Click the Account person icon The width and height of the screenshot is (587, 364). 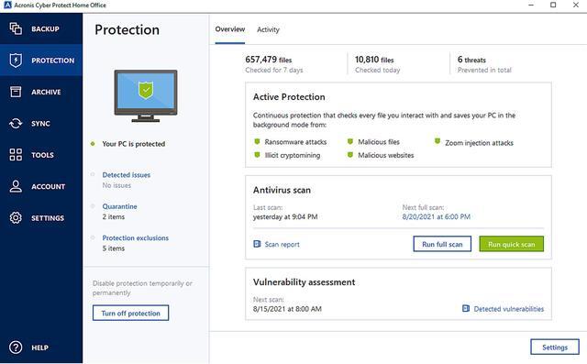16,186
